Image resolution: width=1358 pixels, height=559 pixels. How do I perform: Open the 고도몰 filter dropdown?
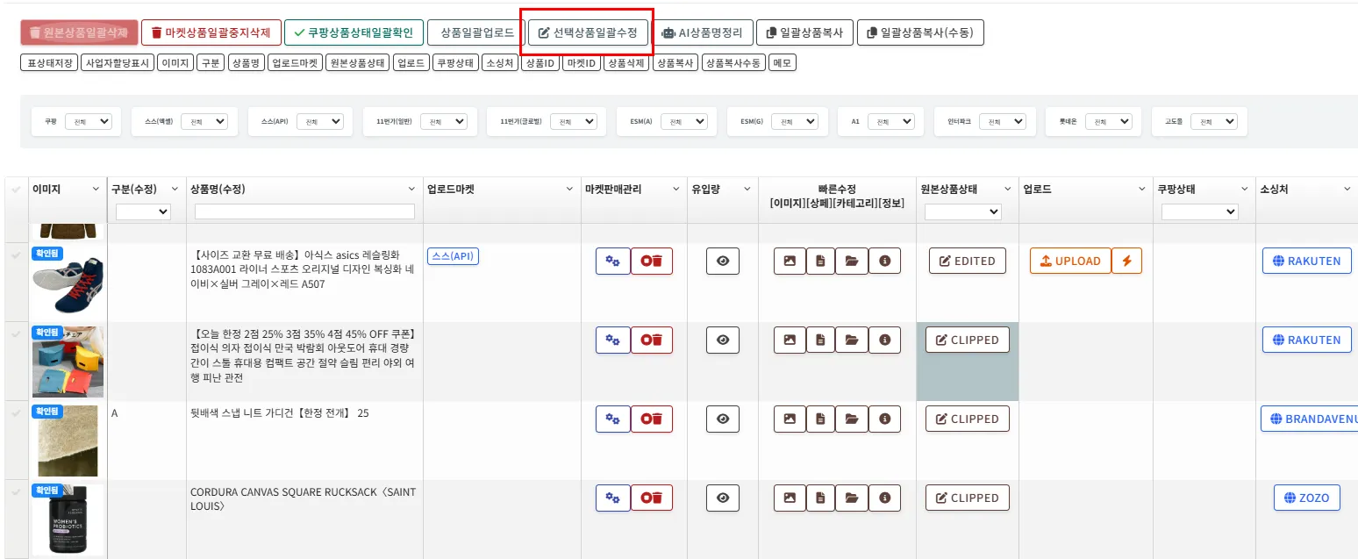click(x=1214, y=122)
